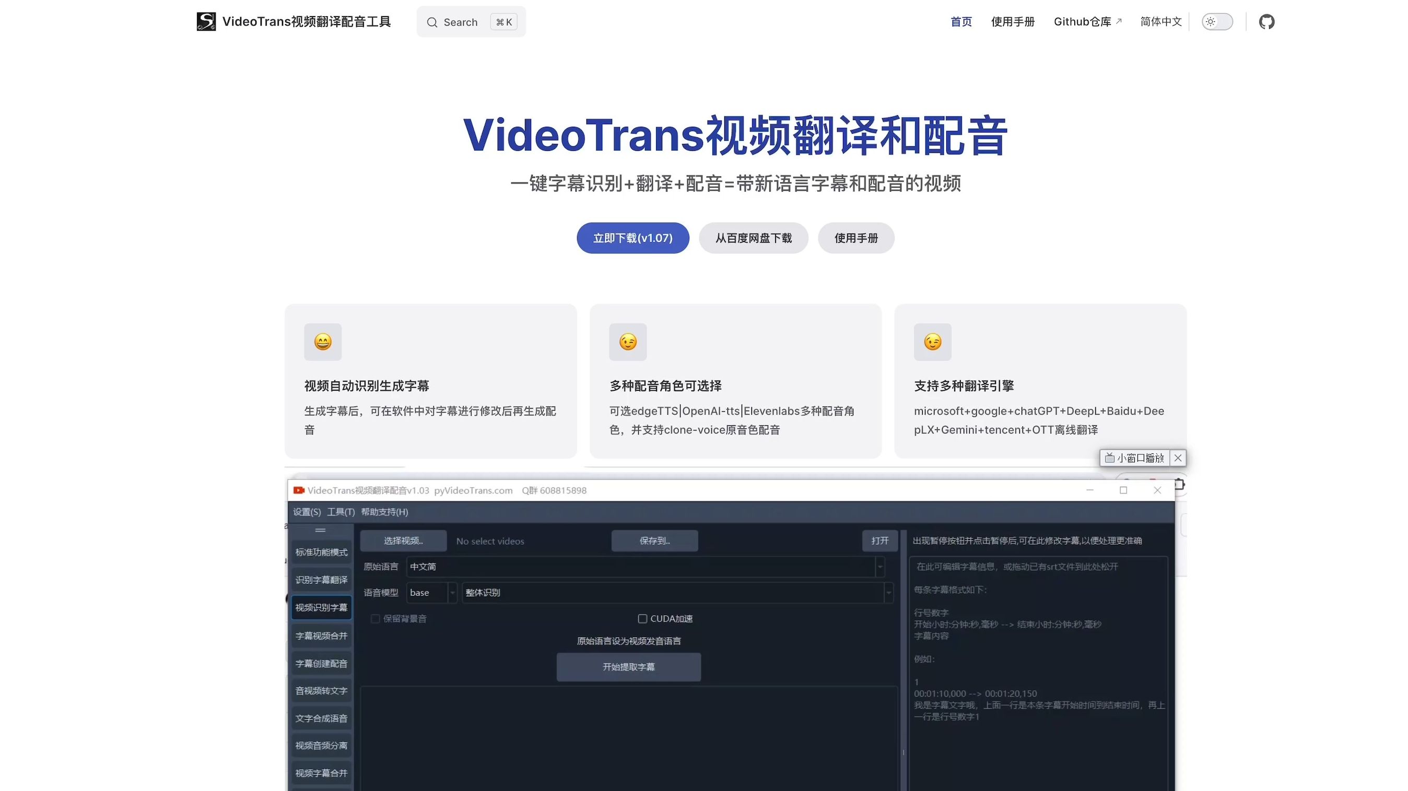Click the hamburger lines icon above sidebar

pyautogui.click(x=320, y=530)
